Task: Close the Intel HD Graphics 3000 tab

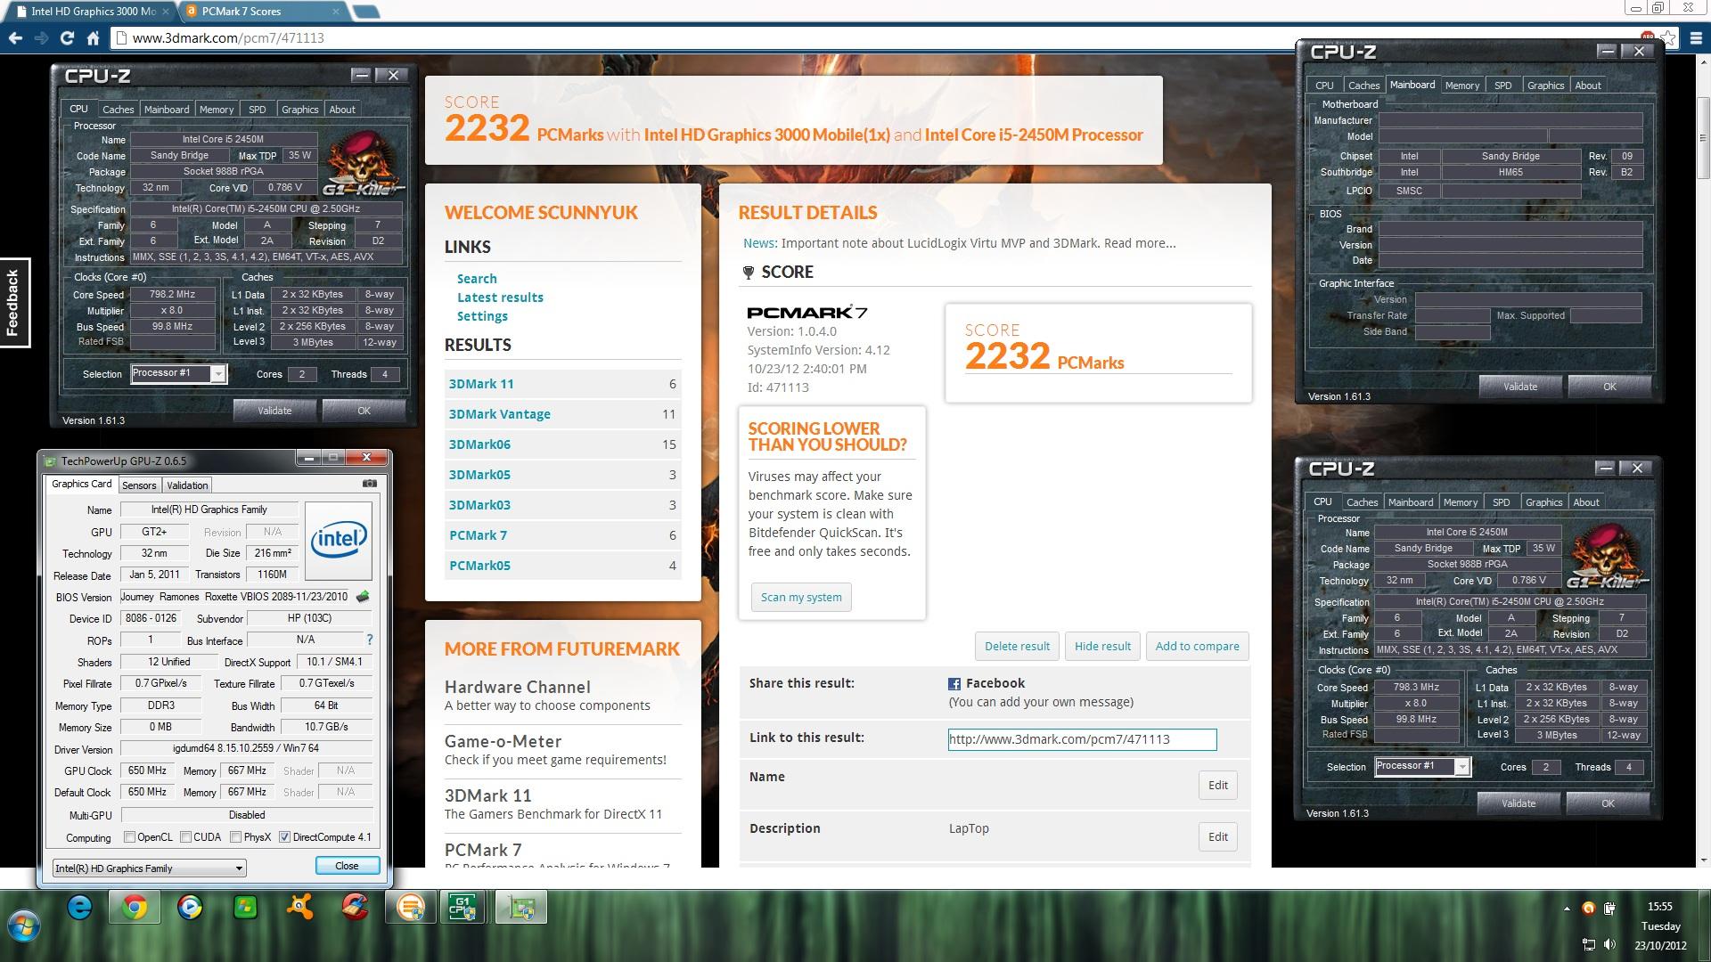Action: click(x=166, y=12)
